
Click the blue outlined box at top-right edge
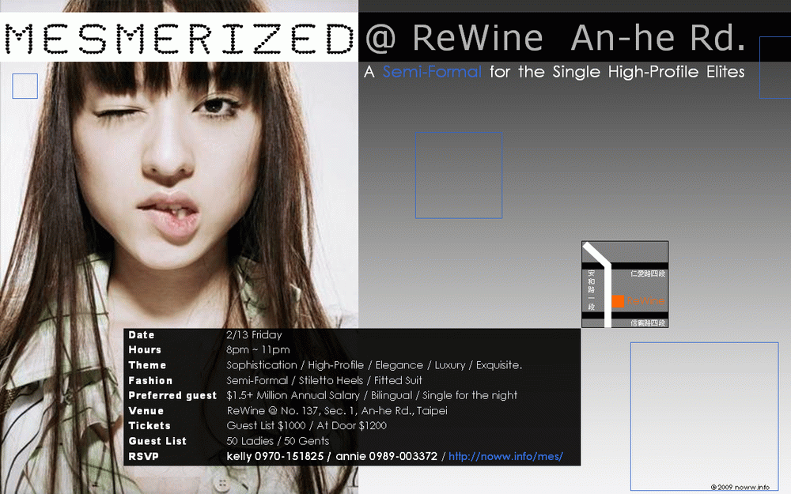click(x=774, y=68)
